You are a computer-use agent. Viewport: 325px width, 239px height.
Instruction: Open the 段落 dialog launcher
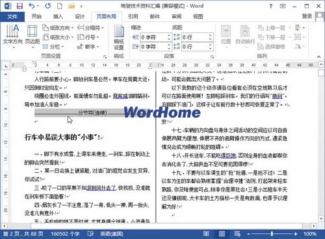(x=213, y=57)
